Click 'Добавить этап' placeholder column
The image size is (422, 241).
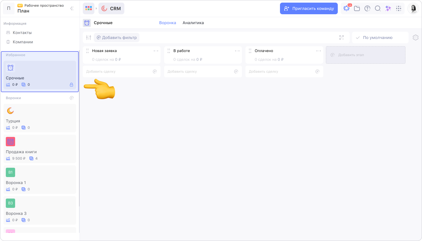[365, 55]
